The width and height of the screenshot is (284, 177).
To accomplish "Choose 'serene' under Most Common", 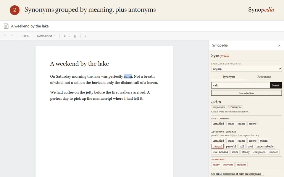I will point(252,124).
